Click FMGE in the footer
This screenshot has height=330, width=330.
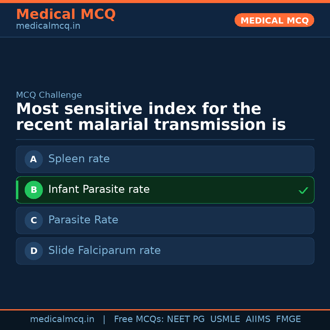point(288,319)
